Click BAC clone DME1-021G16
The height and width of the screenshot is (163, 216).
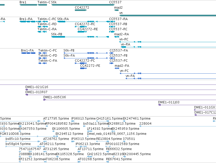pyautogui.click(x=37, y=87)
